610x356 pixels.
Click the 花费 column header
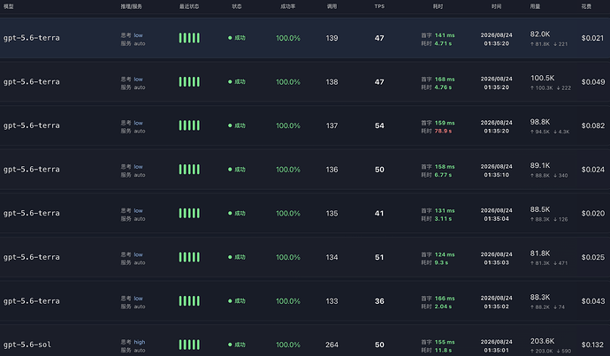click(586, 6)
